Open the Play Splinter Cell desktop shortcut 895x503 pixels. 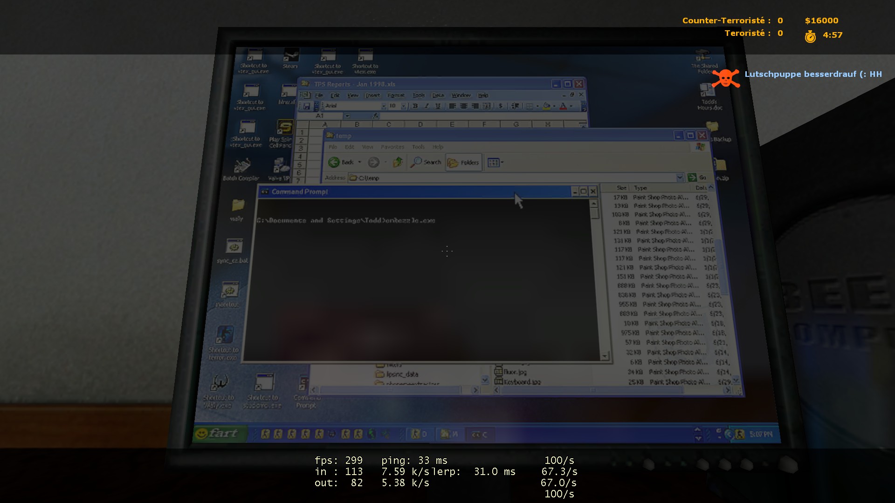(x=282, y=134)
